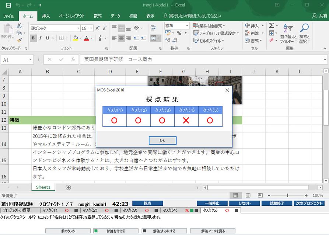329x236 pixels.
Task: Increase font size with the large A icon
Action: pyautogui.click(x=97, y=28)
